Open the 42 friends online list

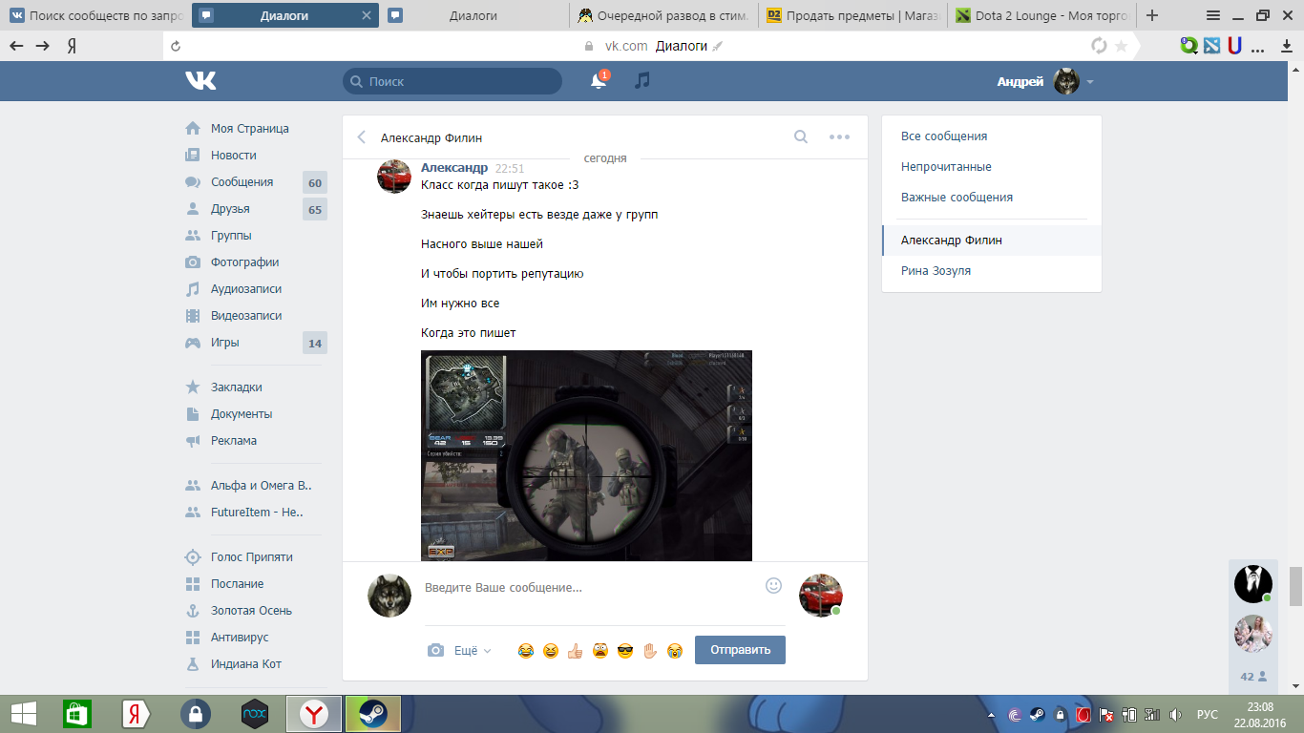click(x=1253, y=677)
